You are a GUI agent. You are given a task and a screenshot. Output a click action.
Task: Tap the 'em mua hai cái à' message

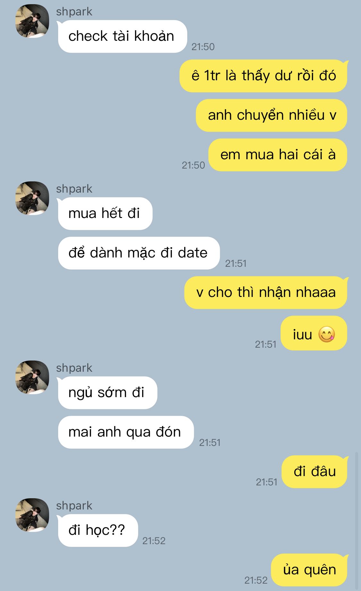(x=278, y=155)
